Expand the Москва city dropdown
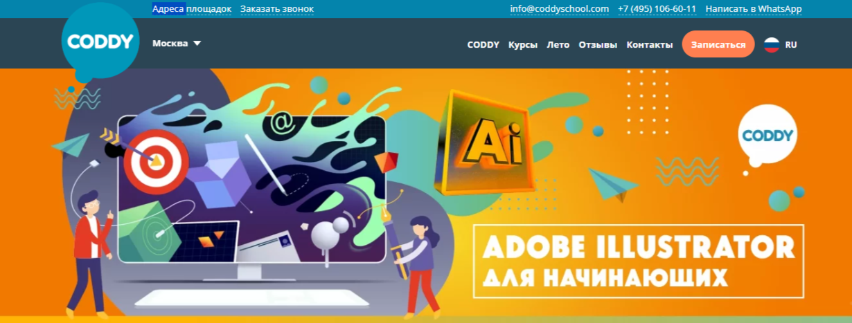The image size is (852, 323). (170, 44)
